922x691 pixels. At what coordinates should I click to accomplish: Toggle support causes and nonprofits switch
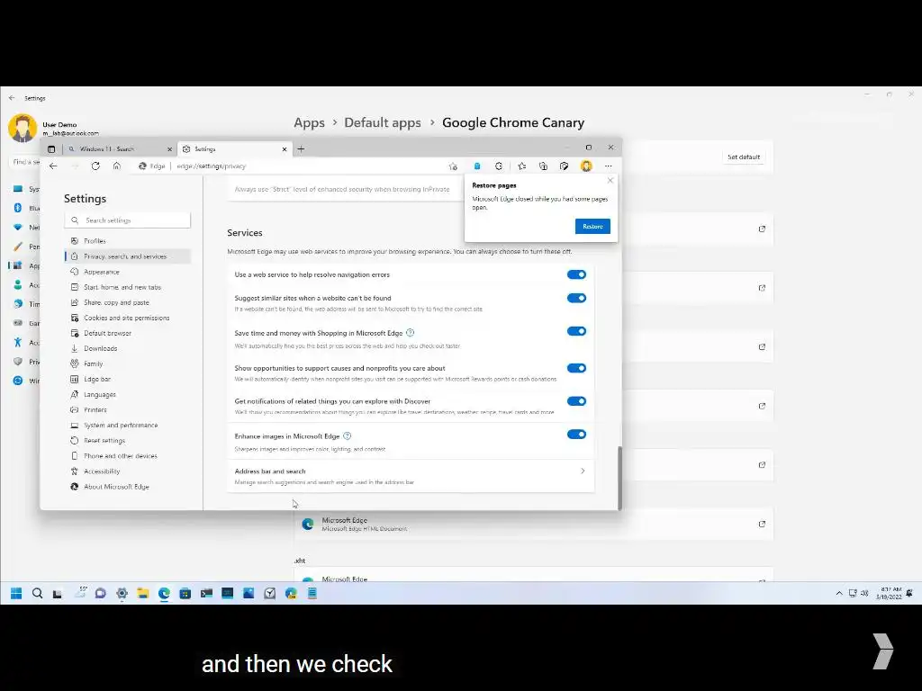(x=576, y=368)
